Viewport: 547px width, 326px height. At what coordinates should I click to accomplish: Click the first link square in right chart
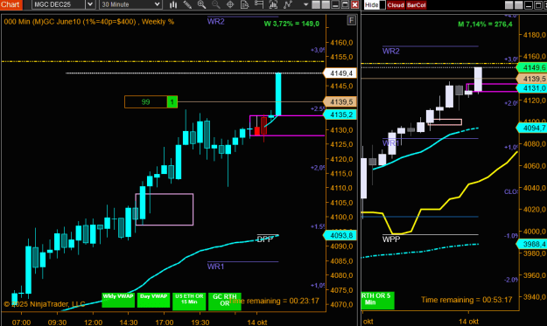509,5
